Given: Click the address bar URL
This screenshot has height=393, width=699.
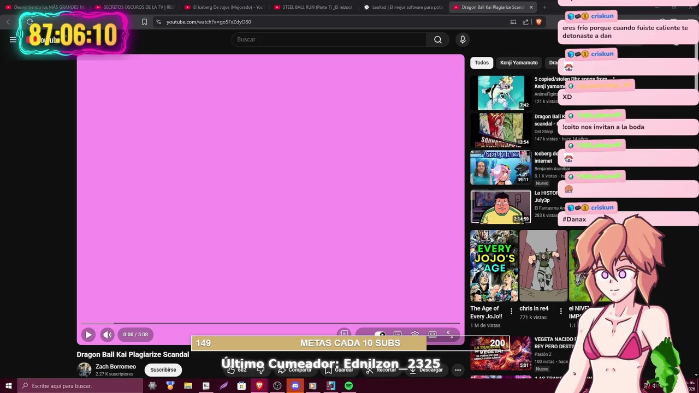Looking at the screenshot, I should coord(209,22).
